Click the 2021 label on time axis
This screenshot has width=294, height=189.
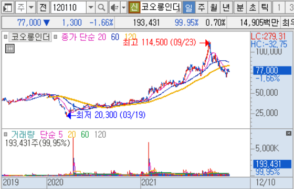(149, 182)
